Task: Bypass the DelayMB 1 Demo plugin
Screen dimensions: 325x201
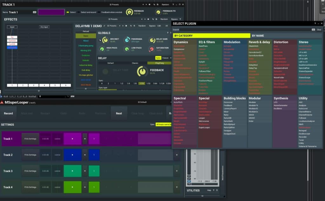Action: [152, 26]
